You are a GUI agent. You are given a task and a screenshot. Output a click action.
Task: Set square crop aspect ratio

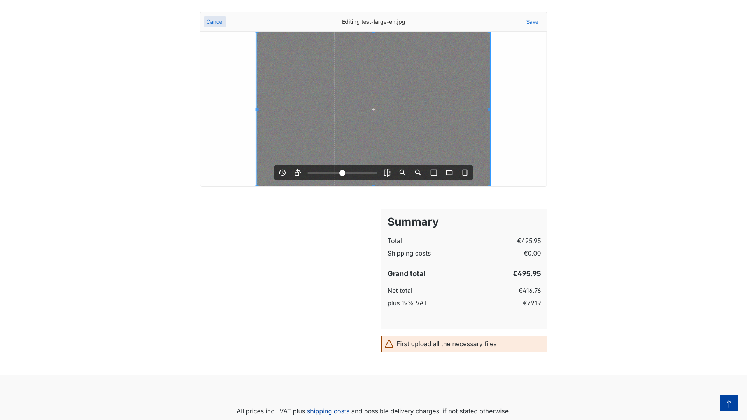coord(434,173)
